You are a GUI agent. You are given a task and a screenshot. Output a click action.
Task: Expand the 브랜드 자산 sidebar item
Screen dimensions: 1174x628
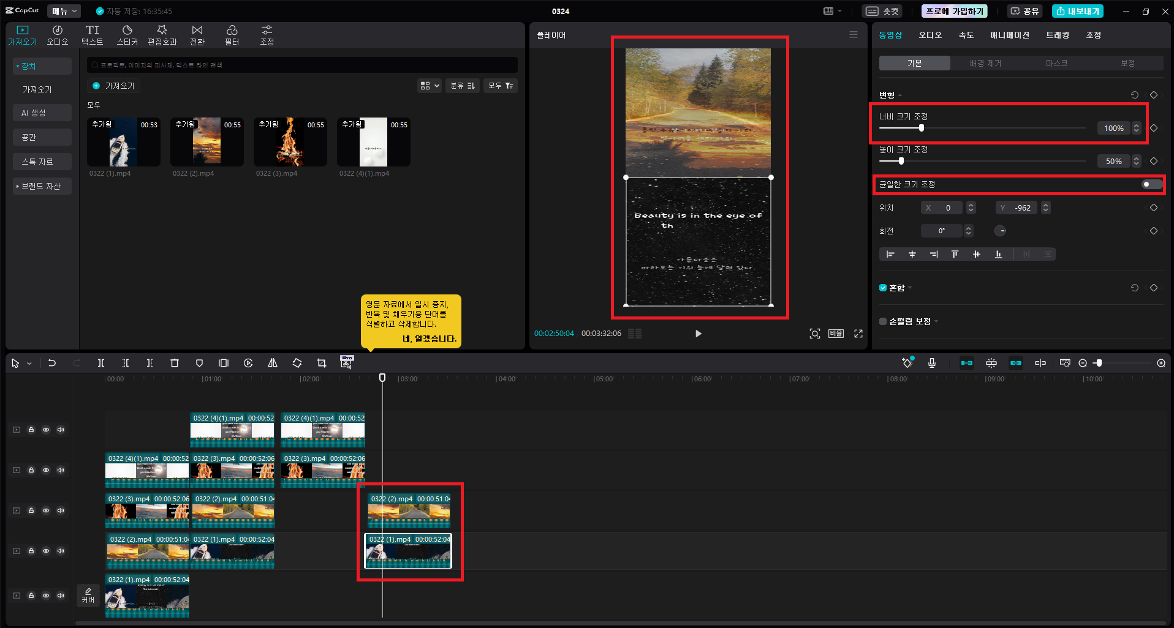pyautogui.click(x=42, y=186)
